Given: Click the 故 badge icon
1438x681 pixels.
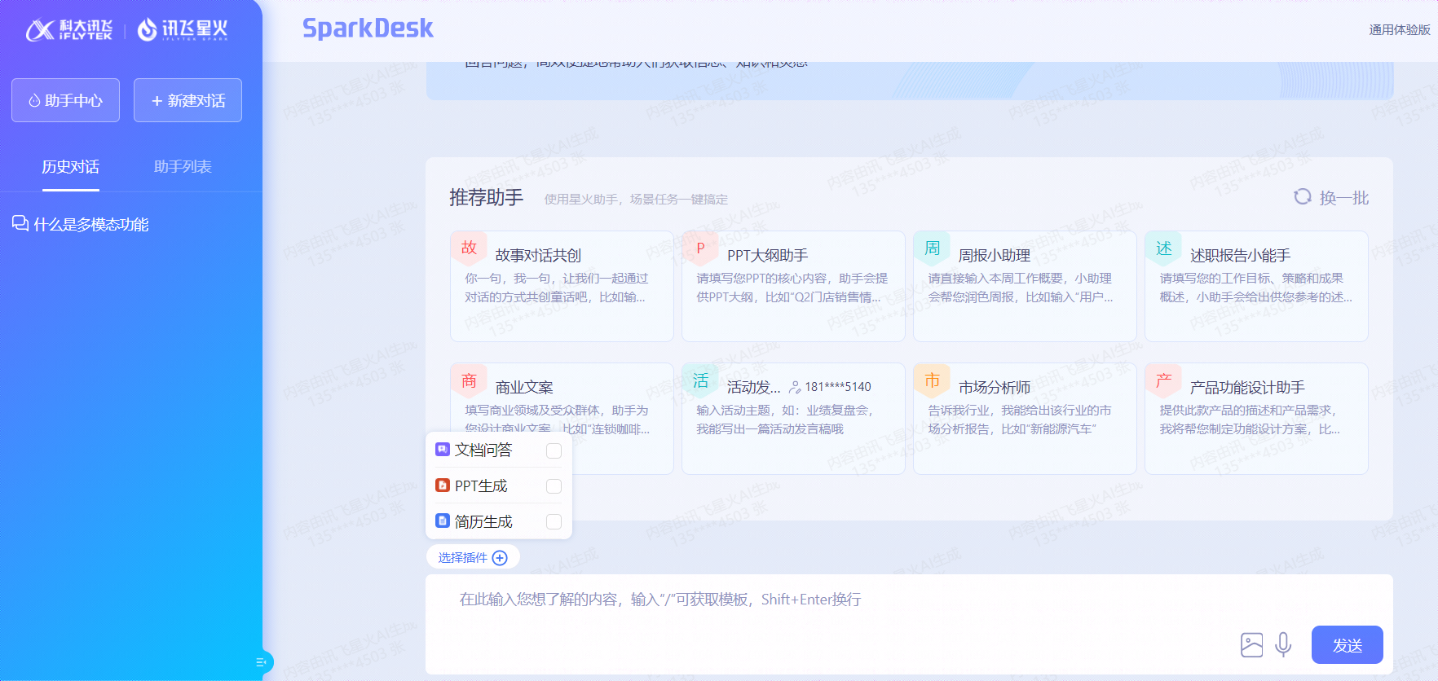Looking at the screenshot, I should (x=469, y=248).
